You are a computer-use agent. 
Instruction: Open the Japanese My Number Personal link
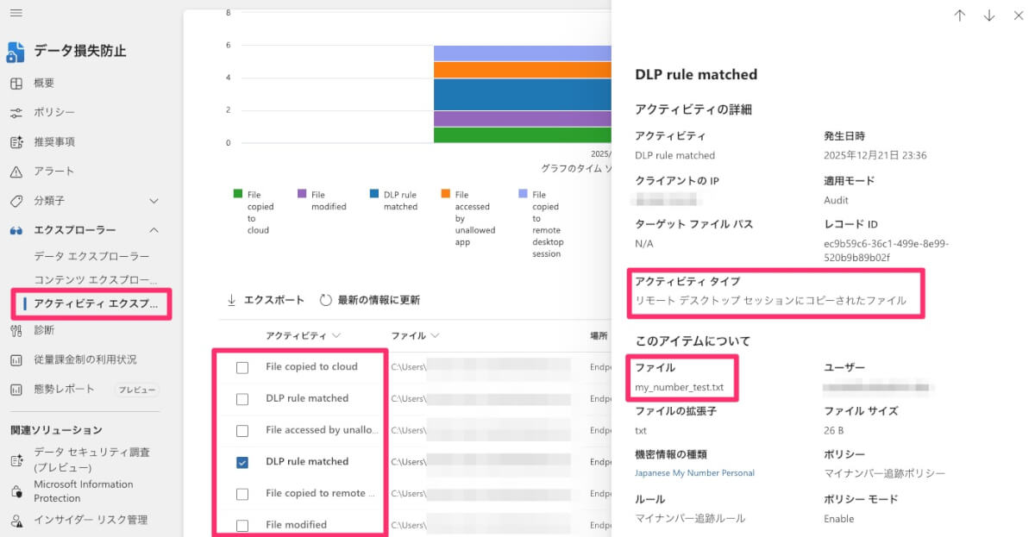[x=694, y=473]
